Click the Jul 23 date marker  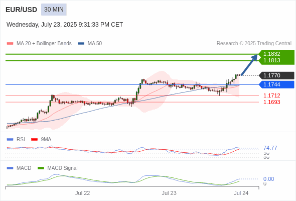169,193
